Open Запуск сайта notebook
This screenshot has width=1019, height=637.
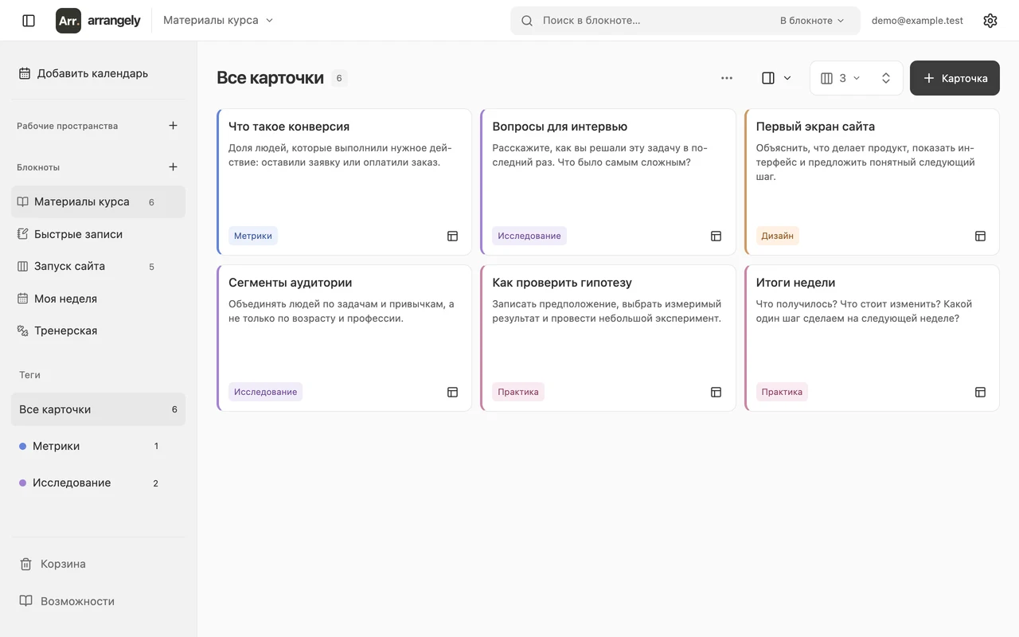coord(98,267)
